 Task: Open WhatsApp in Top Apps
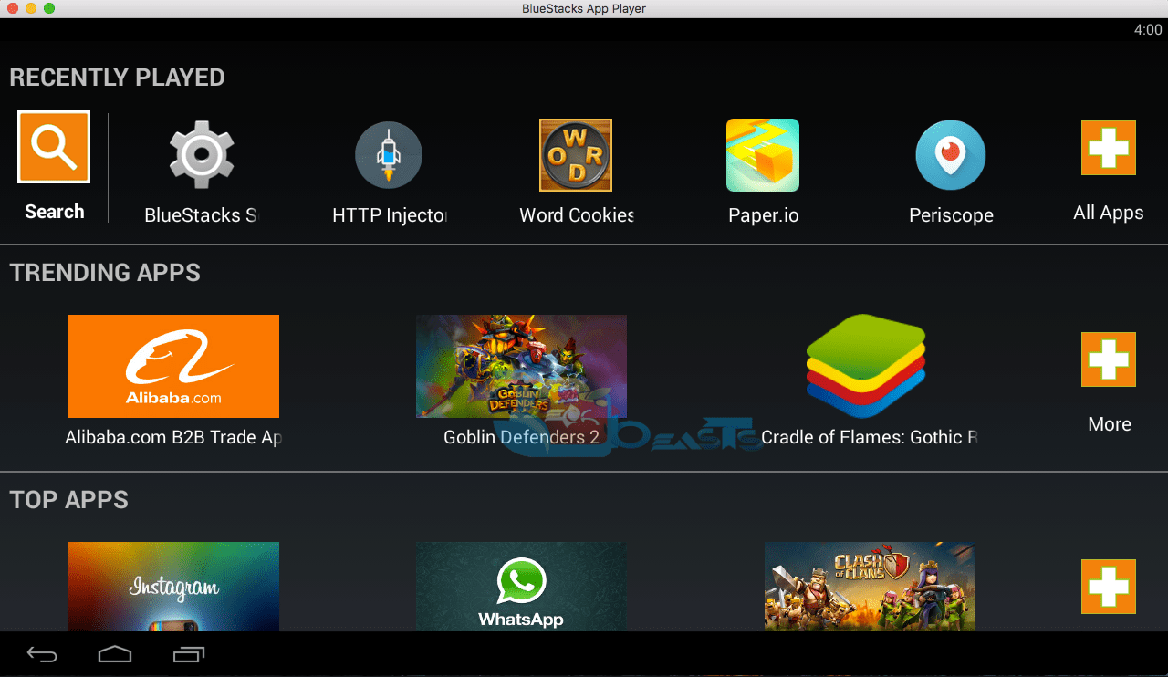coord(521,587)
